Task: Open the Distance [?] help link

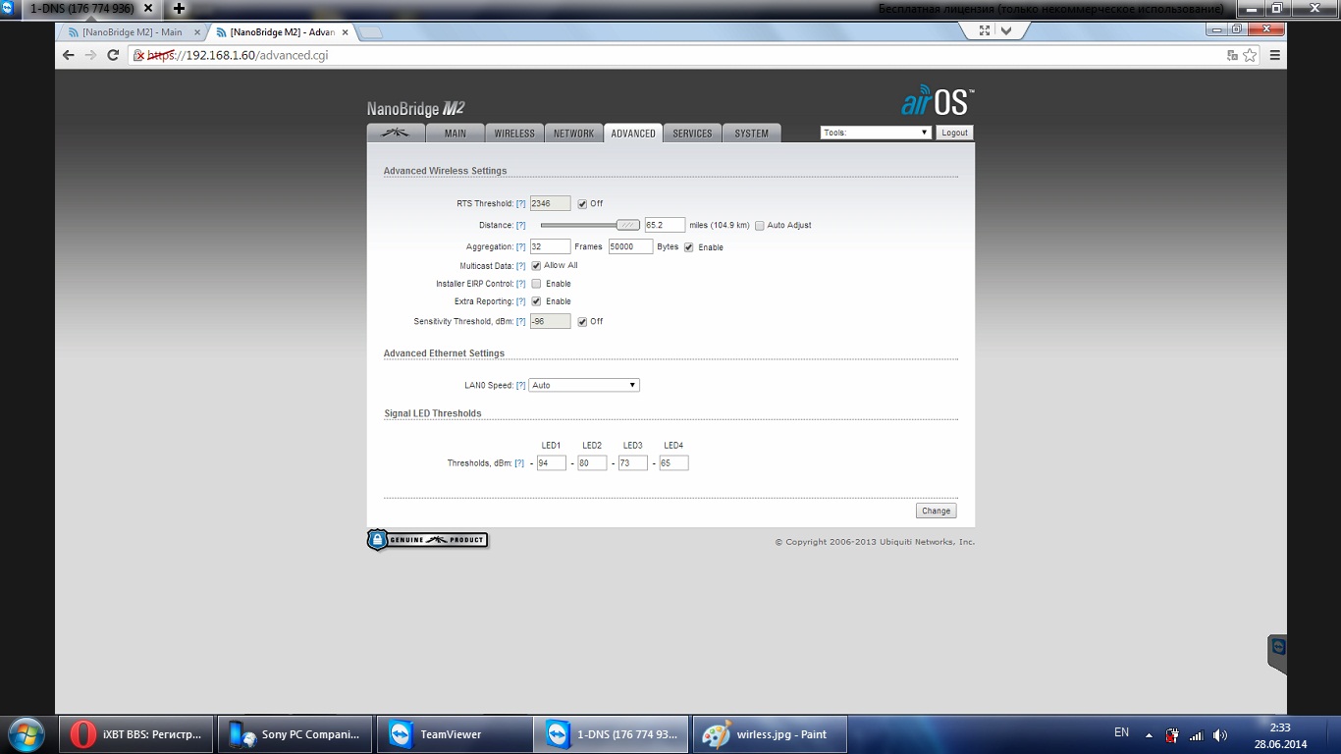Action: 521,226
